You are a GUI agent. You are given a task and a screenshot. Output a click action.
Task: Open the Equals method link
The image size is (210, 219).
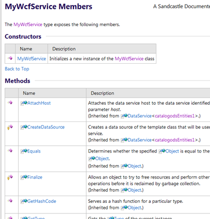point(34,151)
